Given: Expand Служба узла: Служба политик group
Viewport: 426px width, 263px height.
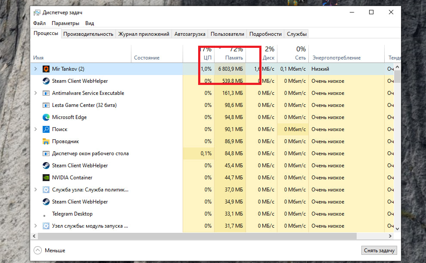Looking at the screenshot, I should click(x=36, y=190).
